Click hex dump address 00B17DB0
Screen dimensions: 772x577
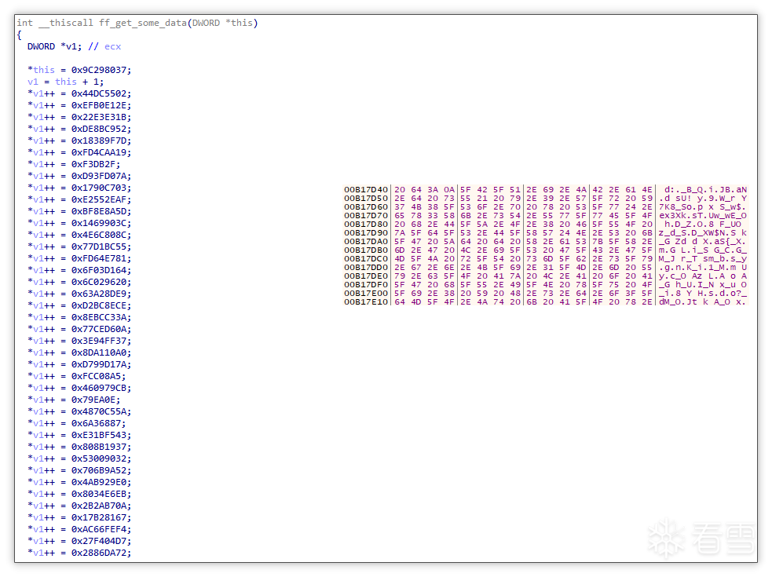[366, 250]
